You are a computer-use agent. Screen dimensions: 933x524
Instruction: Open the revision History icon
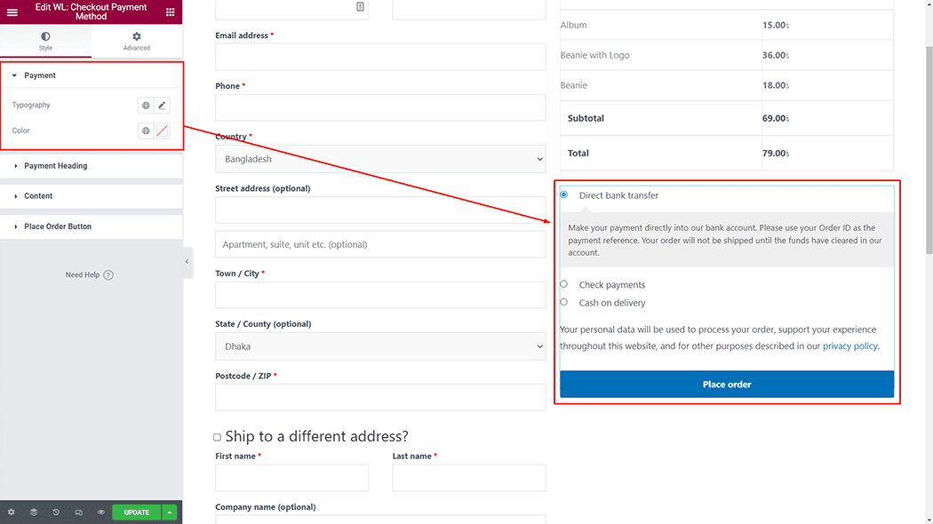[56, 512]
